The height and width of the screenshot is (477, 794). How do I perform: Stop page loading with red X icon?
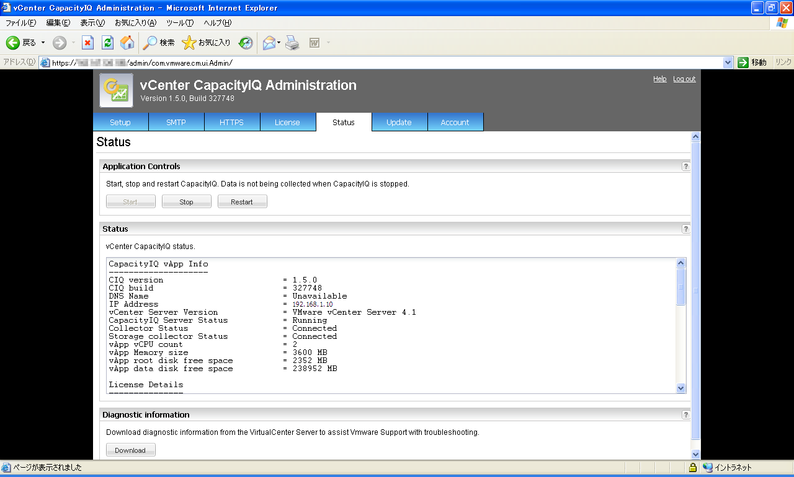(87, 43)
